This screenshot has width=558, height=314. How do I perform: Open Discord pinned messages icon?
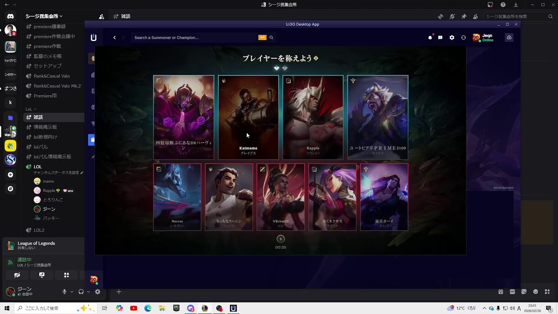point(464,17)
